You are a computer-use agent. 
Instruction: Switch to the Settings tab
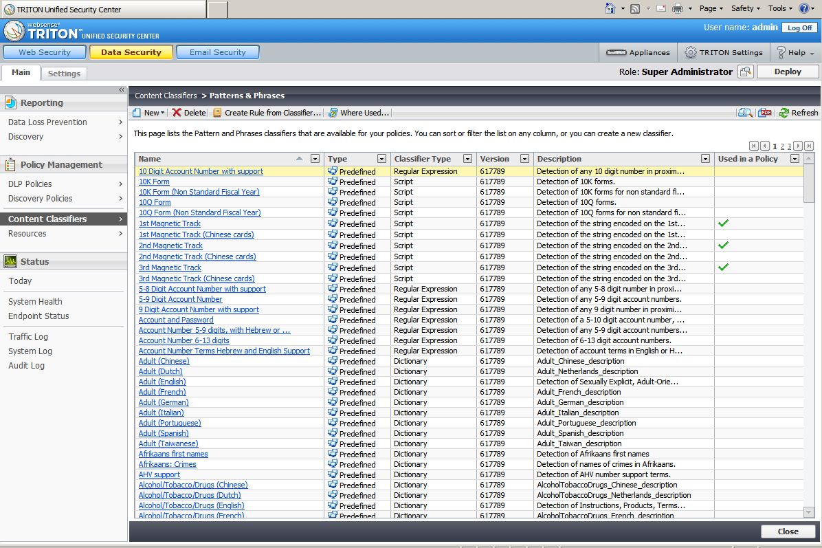(64, 74)
